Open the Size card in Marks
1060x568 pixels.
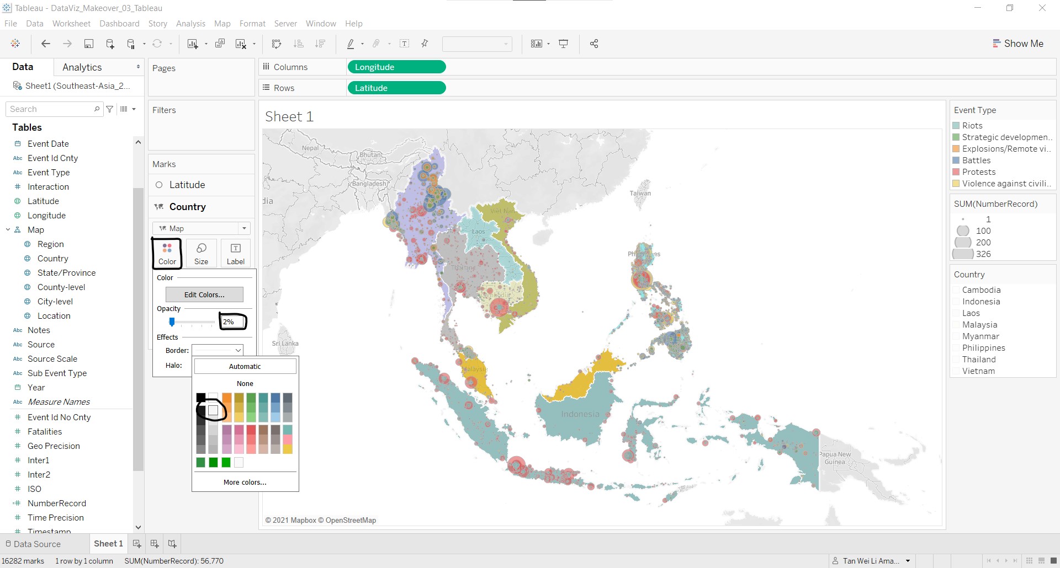pos(202,253)
